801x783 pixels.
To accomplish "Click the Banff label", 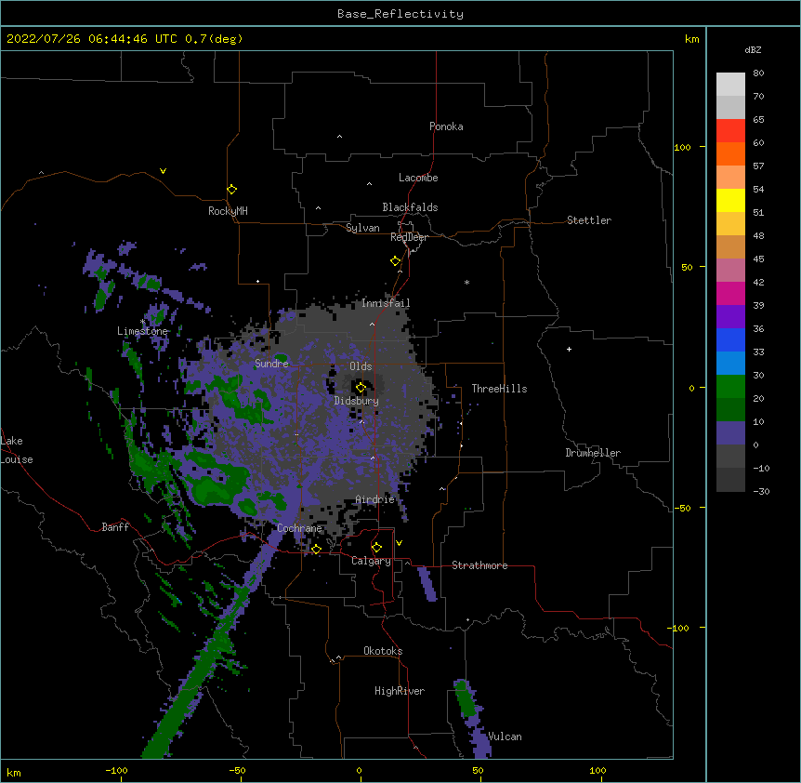I will [x=115, y=527].
